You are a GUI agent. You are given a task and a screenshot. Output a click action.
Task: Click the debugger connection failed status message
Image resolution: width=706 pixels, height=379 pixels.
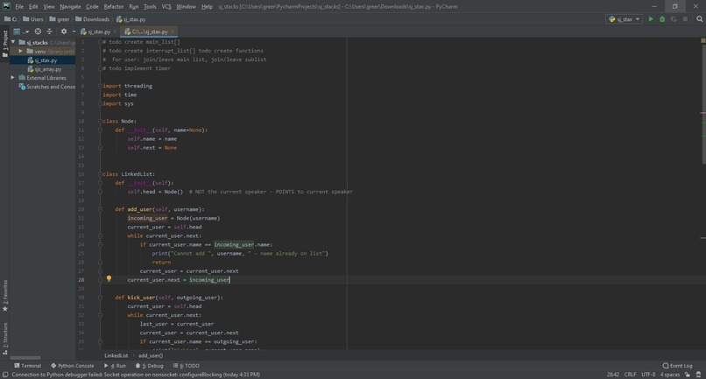point(136,375)
